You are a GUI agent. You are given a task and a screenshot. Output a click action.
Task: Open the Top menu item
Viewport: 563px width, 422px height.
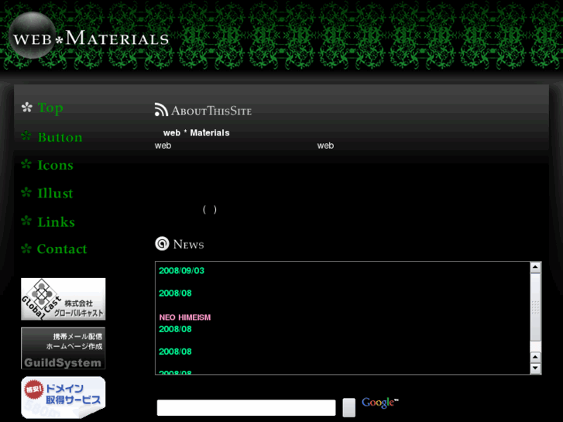[50, 108]
